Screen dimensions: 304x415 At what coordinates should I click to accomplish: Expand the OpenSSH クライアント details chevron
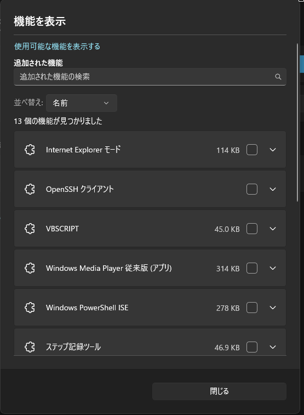pos(273,189)
